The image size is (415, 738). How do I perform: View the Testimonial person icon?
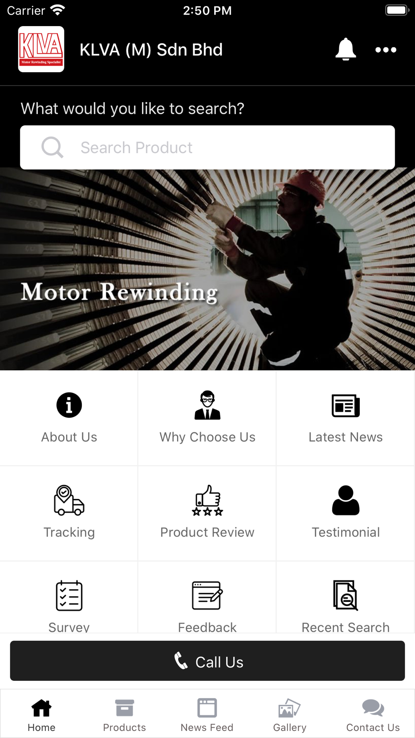coord(346,500)
